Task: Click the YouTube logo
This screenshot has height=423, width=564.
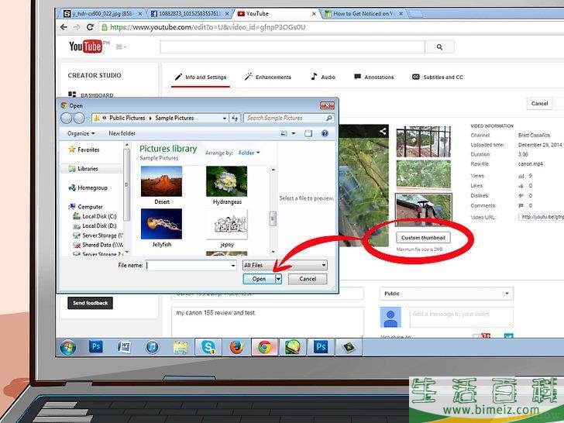Action: tap(85, 46)
